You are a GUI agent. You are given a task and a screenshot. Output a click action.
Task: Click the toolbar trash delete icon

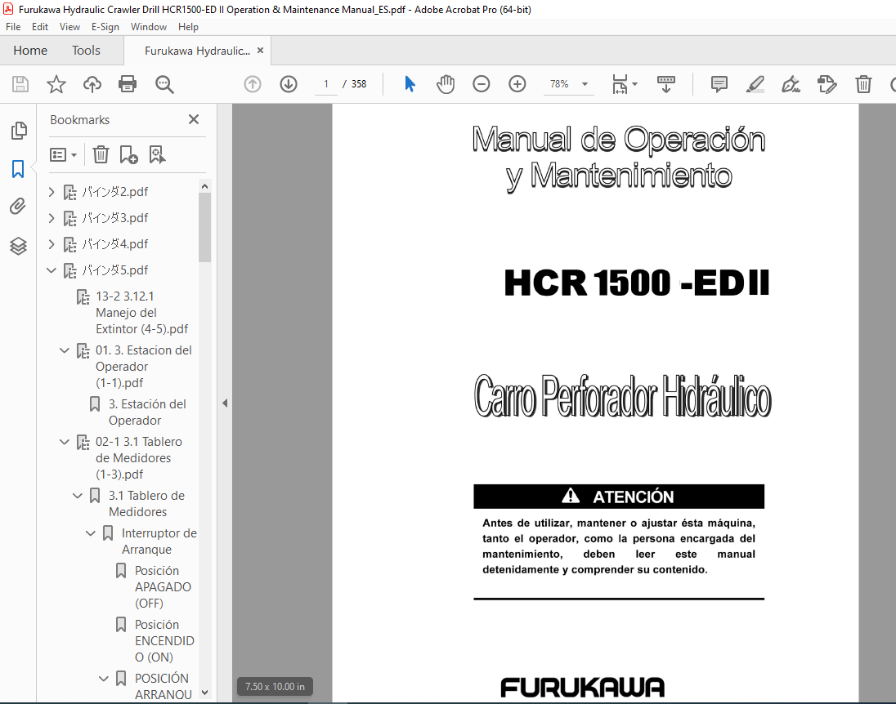863,84
